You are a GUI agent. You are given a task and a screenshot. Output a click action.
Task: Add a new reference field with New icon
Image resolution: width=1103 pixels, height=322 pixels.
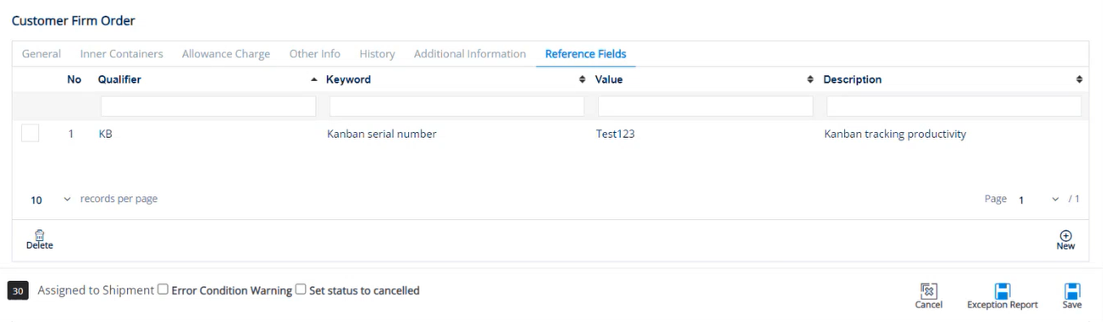pos(1066,236)
